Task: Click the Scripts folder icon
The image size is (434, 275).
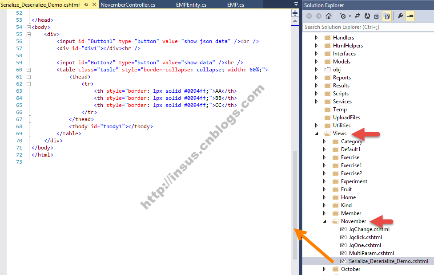Action: pos(327,94)
